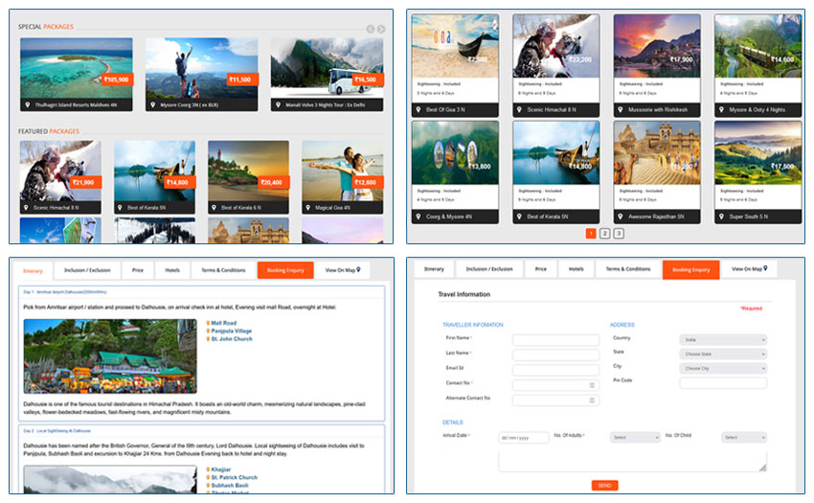Go to page 2 of the package grid
The image size is (814, 503).
tap(605, 234)
